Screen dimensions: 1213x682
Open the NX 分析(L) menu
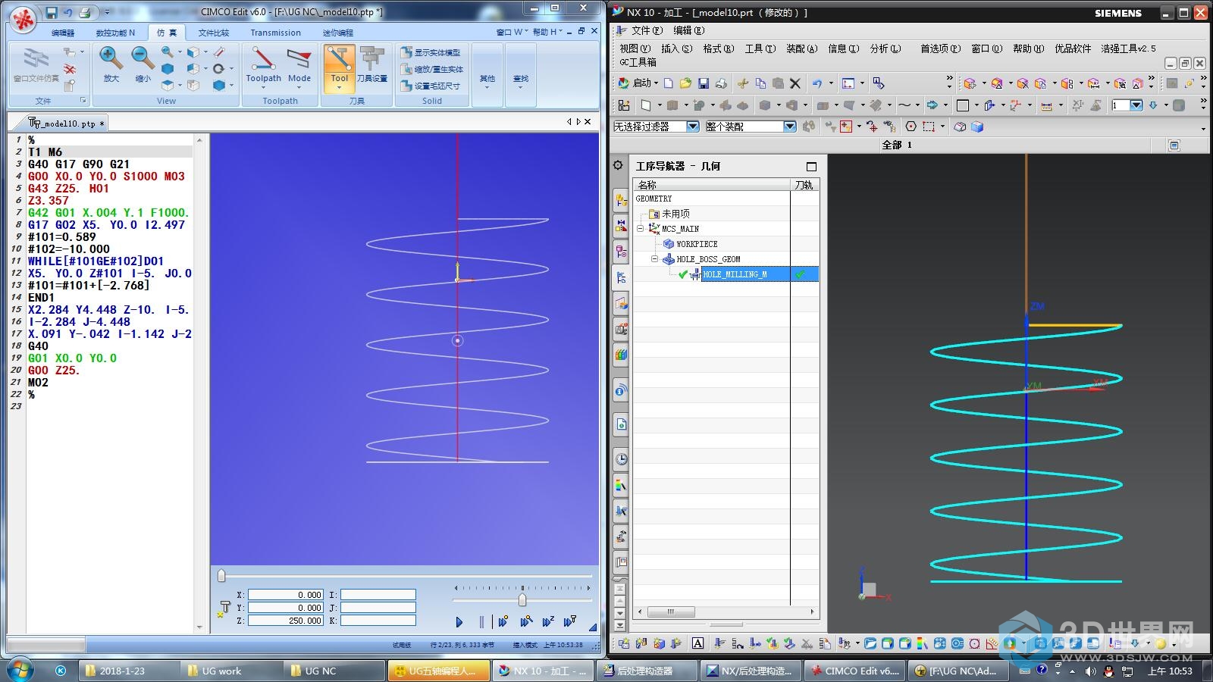point(885,48)
